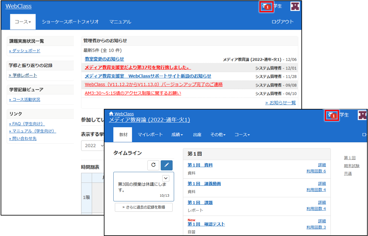Select the 教材 tab
Viewport: 368px width, 236px height.
click(x=123, y=134)
